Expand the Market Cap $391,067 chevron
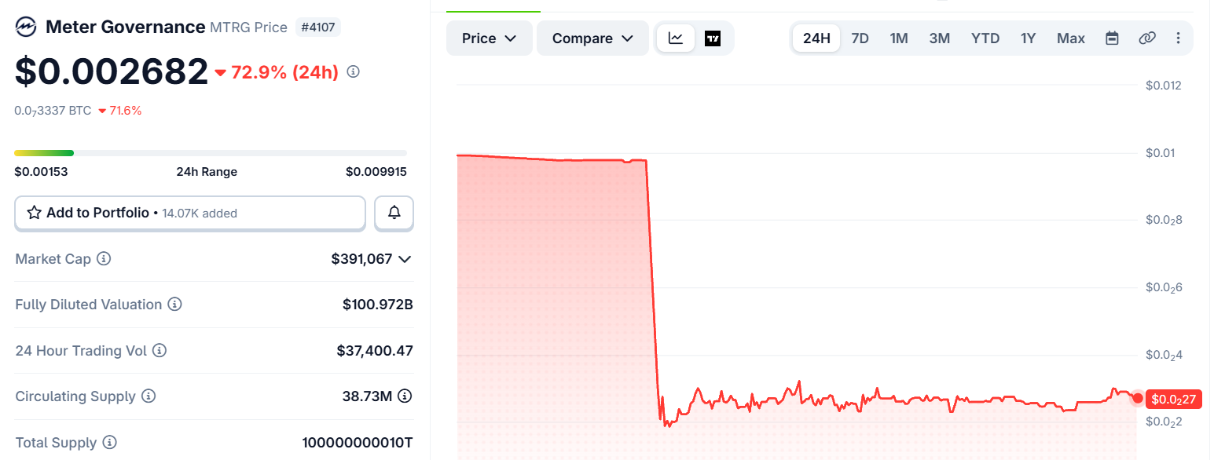This screenshot has width=1214, height=460. coord(405,258)
